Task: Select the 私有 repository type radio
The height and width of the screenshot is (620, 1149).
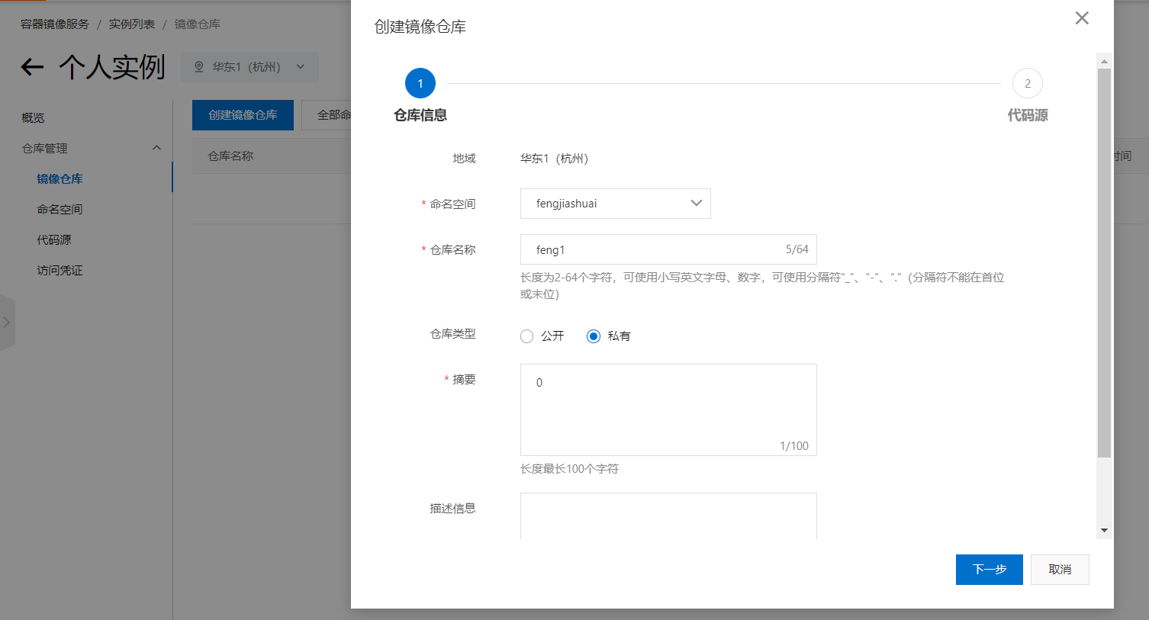Action: [x=594, y=336]
